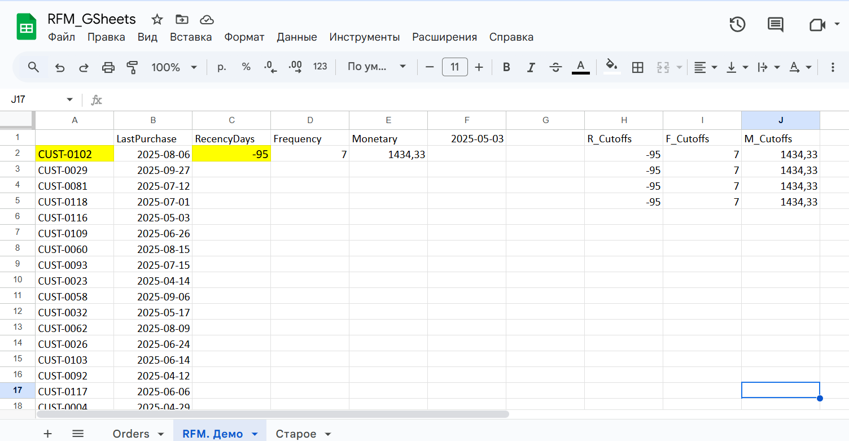849x441 pixels.
Task: Switch to the Старое sheet tab
Action: [x=295, y=434]
